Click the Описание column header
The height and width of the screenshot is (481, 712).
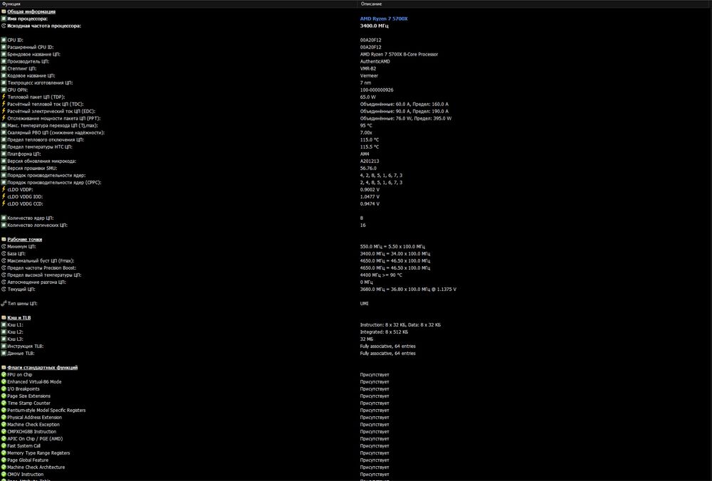coord(535,4)
